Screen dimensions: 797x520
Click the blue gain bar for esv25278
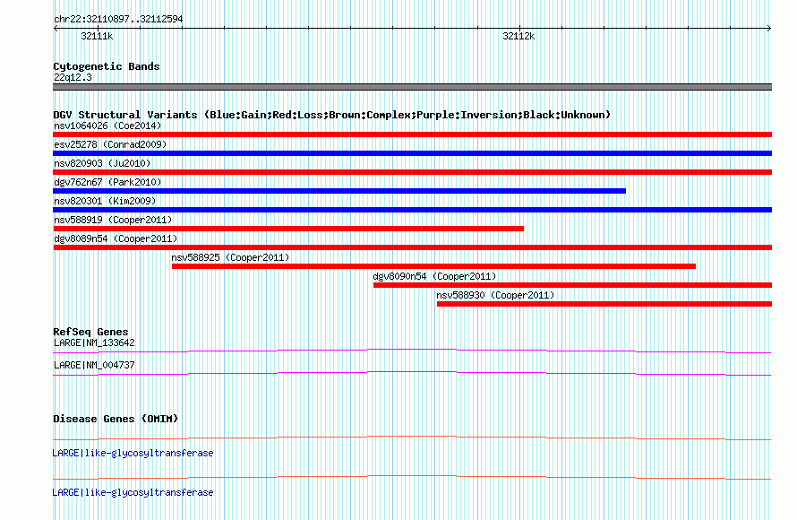[412, 153]
